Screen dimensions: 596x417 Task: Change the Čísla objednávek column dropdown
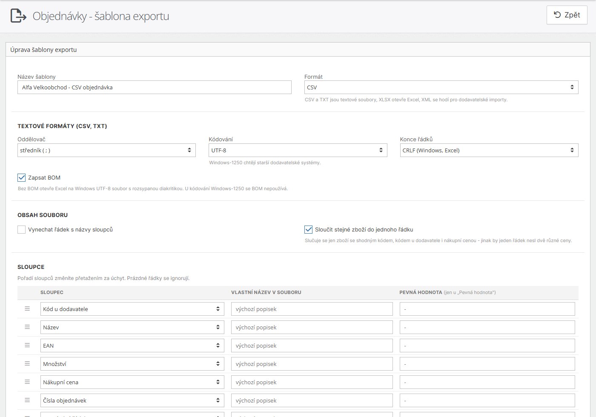132,400
